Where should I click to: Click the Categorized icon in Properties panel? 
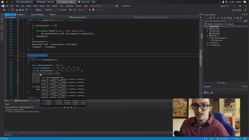tap(205, 93)
